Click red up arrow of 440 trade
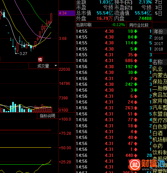 136,156
